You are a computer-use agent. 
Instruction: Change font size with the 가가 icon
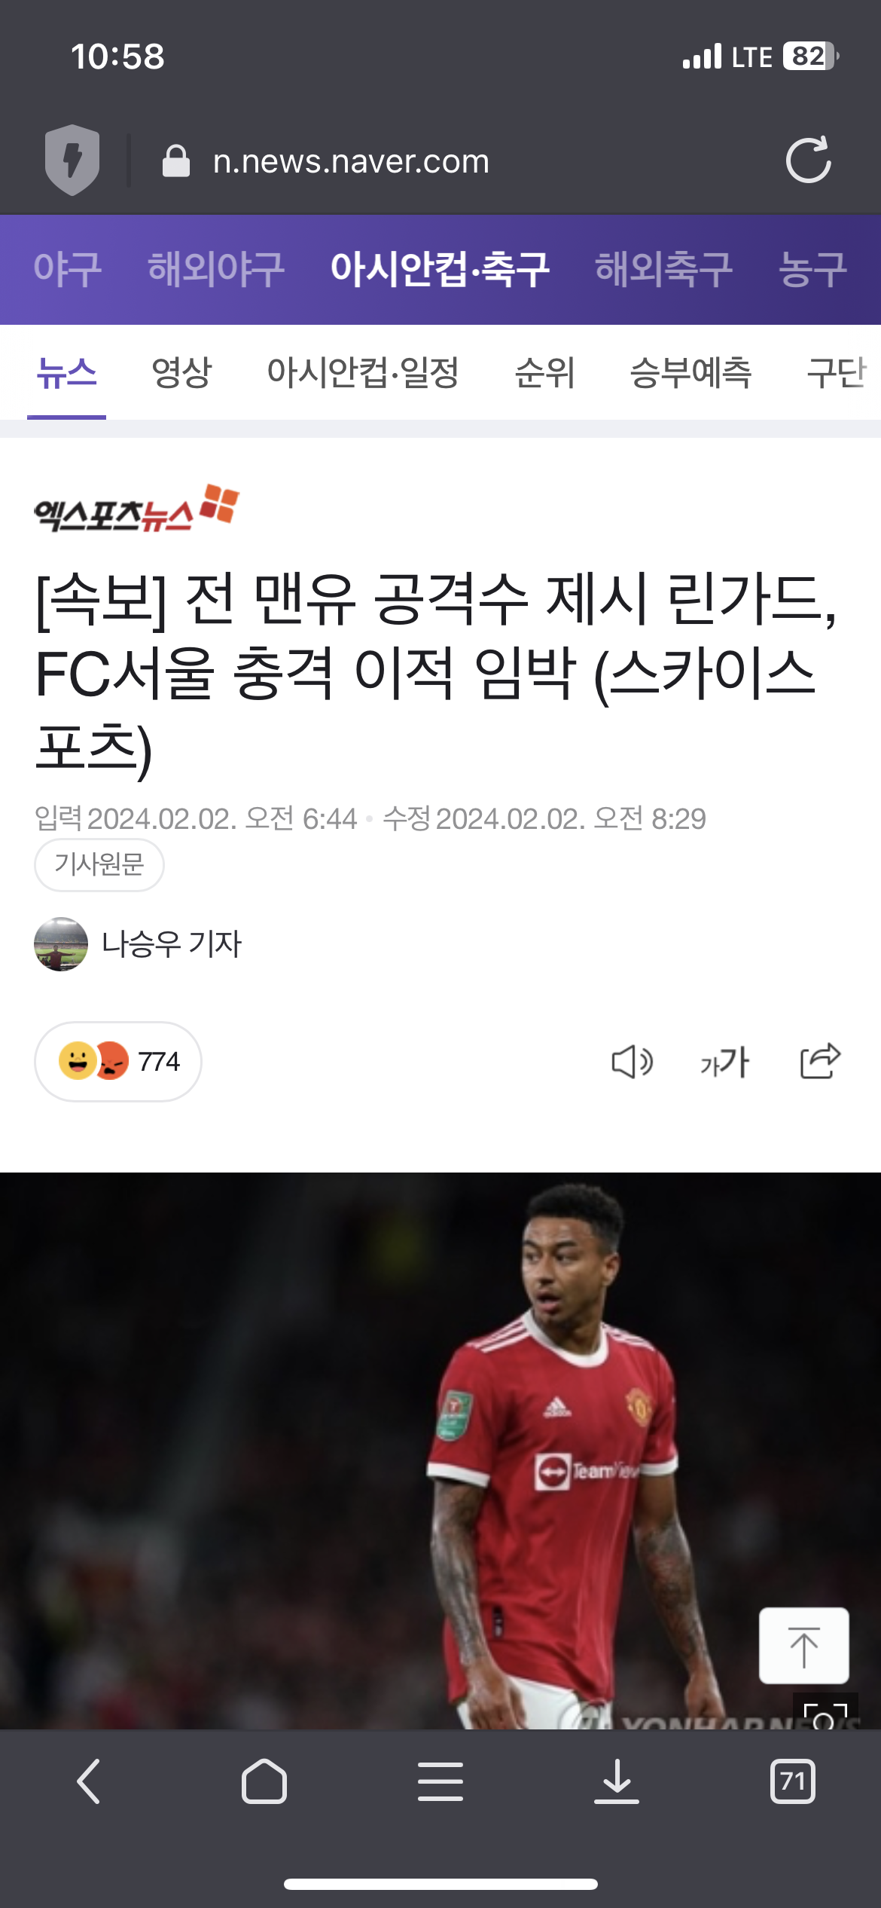(x=724, y=1063)
